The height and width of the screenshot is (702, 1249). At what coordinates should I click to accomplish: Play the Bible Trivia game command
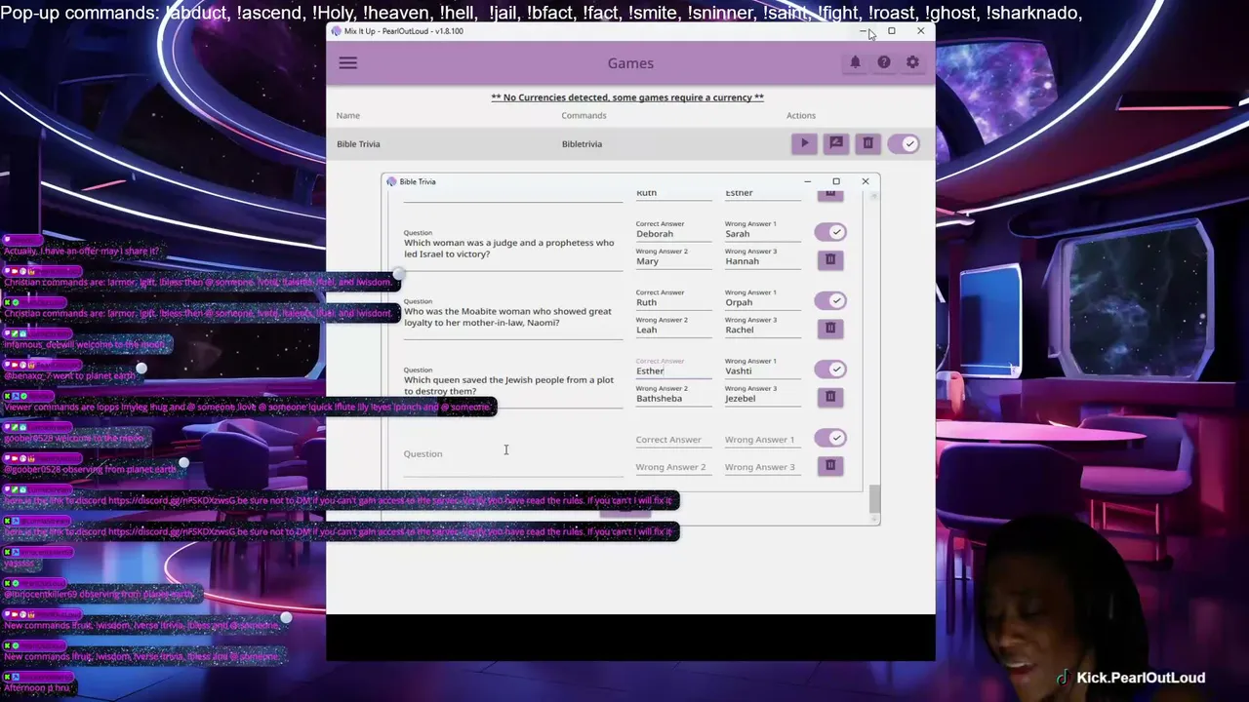(805, 143)
